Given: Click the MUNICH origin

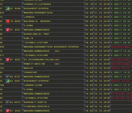Looking at the screenshot, I should (29, 68).
